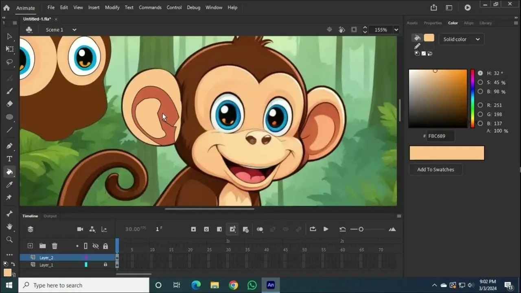Open the Edit Toolbar three-dots menu
The width and height of the screenshot is (521, 293).
[x=10, y=255]
